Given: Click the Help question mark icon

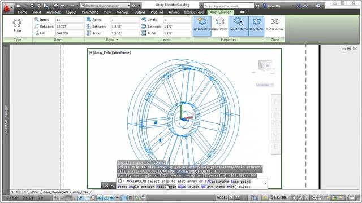Looking at the screenshot, I should (318, 6).
